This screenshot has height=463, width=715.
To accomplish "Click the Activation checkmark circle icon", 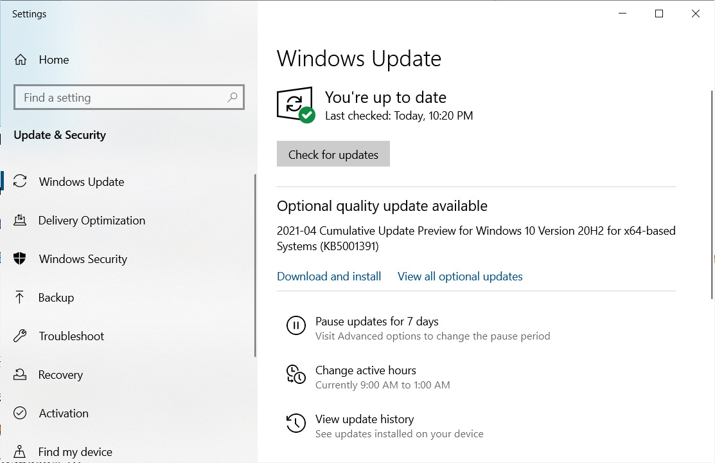I will pyautogui.click(x=20, y=413).
